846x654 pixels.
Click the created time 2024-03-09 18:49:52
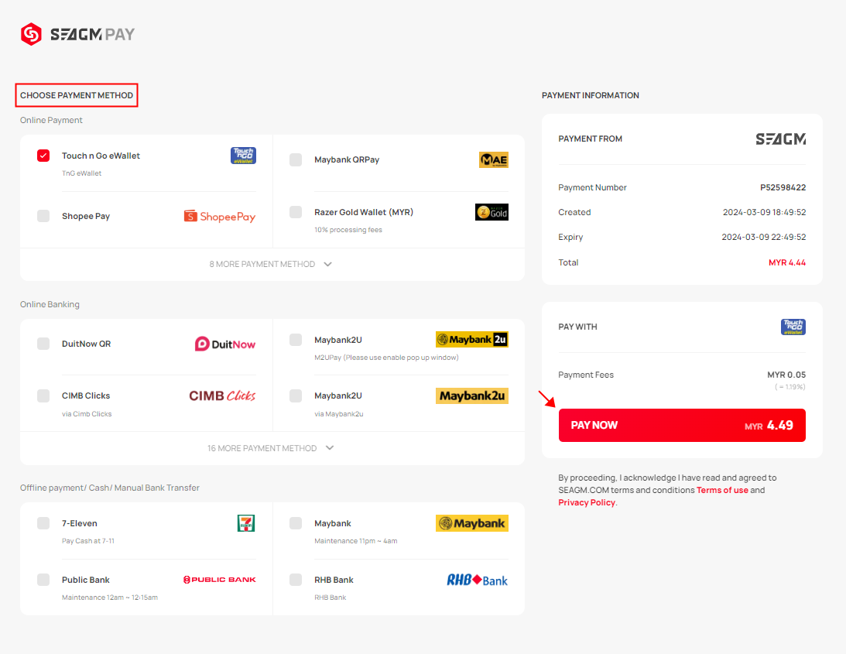point(765,212)
